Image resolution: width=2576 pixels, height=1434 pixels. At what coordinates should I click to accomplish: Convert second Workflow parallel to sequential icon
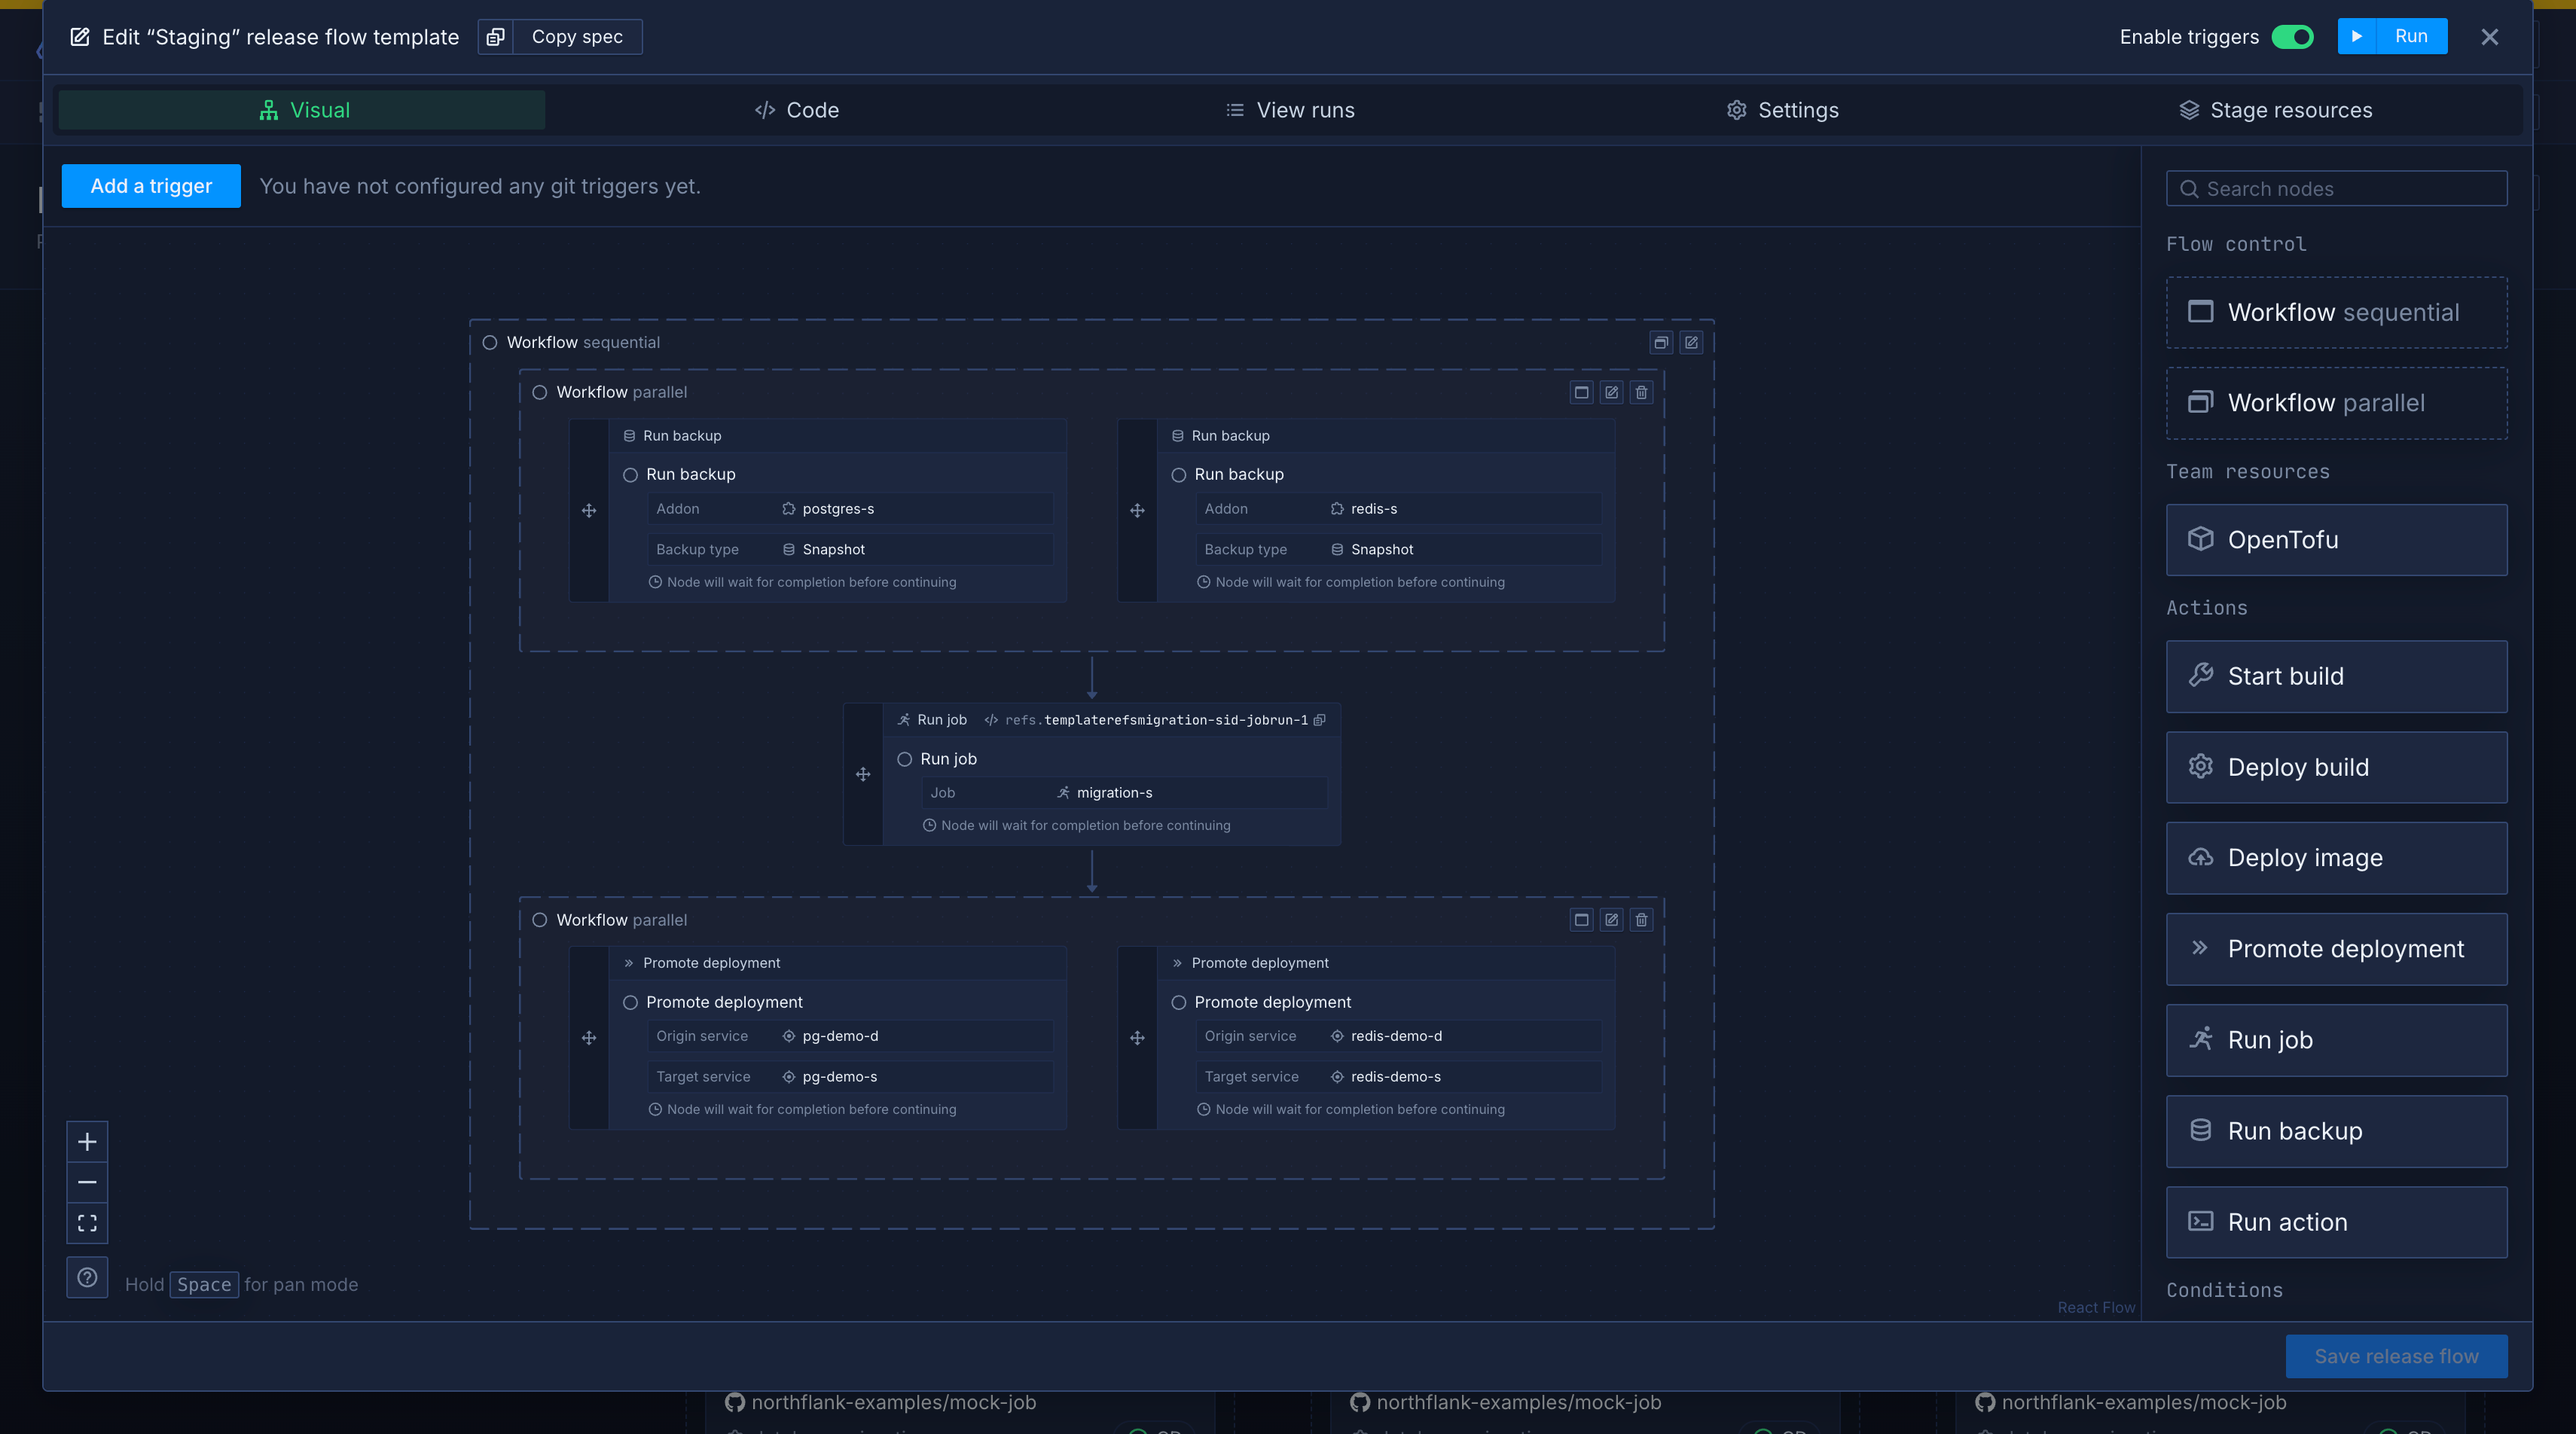[1581, 920]
